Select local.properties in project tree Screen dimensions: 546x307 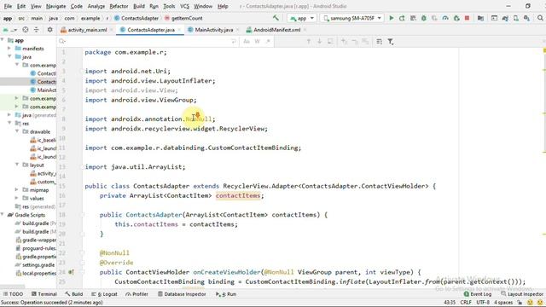pos(36,273)
